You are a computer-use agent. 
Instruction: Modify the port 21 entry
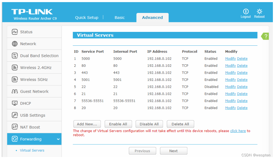230,94
